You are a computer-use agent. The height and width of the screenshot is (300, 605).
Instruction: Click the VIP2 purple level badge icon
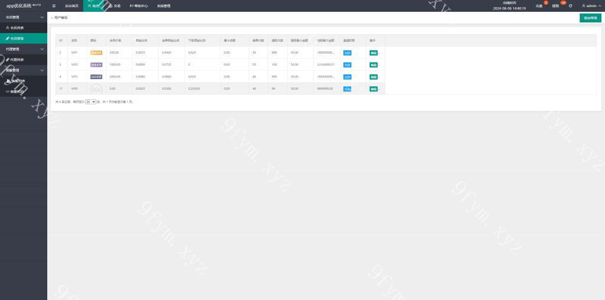point(96,65)
